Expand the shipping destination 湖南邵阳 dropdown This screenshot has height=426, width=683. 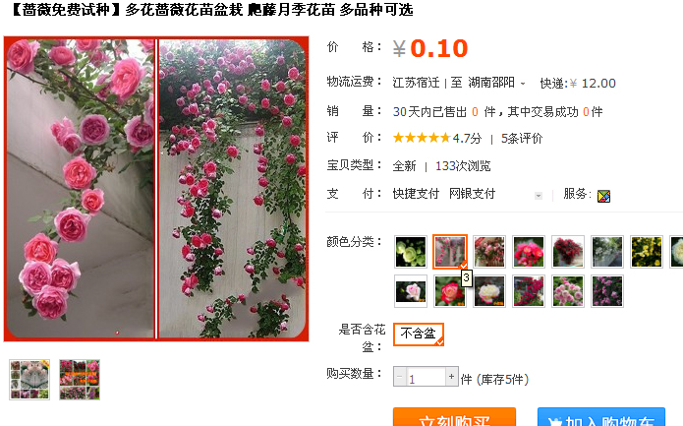tap(495, 83)
